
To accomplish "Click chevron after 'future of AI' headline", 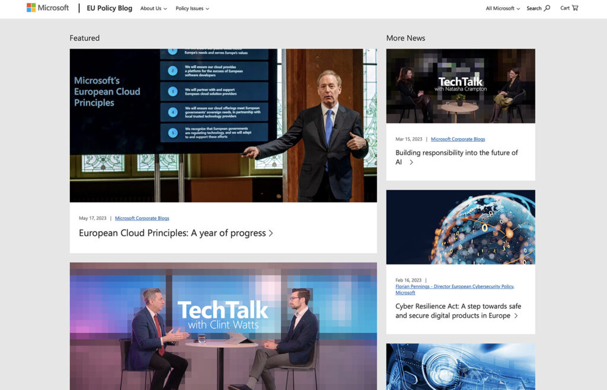I will (411, 162).
